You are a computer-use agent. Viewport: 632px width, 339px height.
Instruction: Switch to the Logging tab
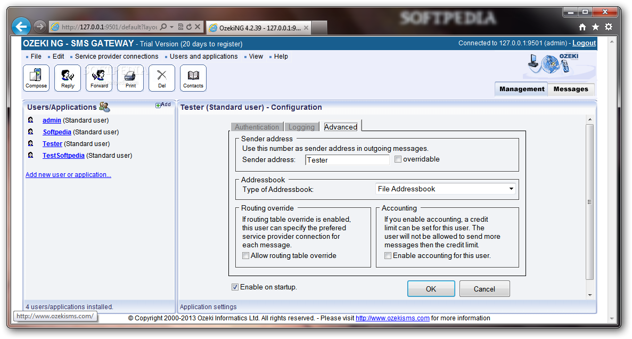pos(301,127)
